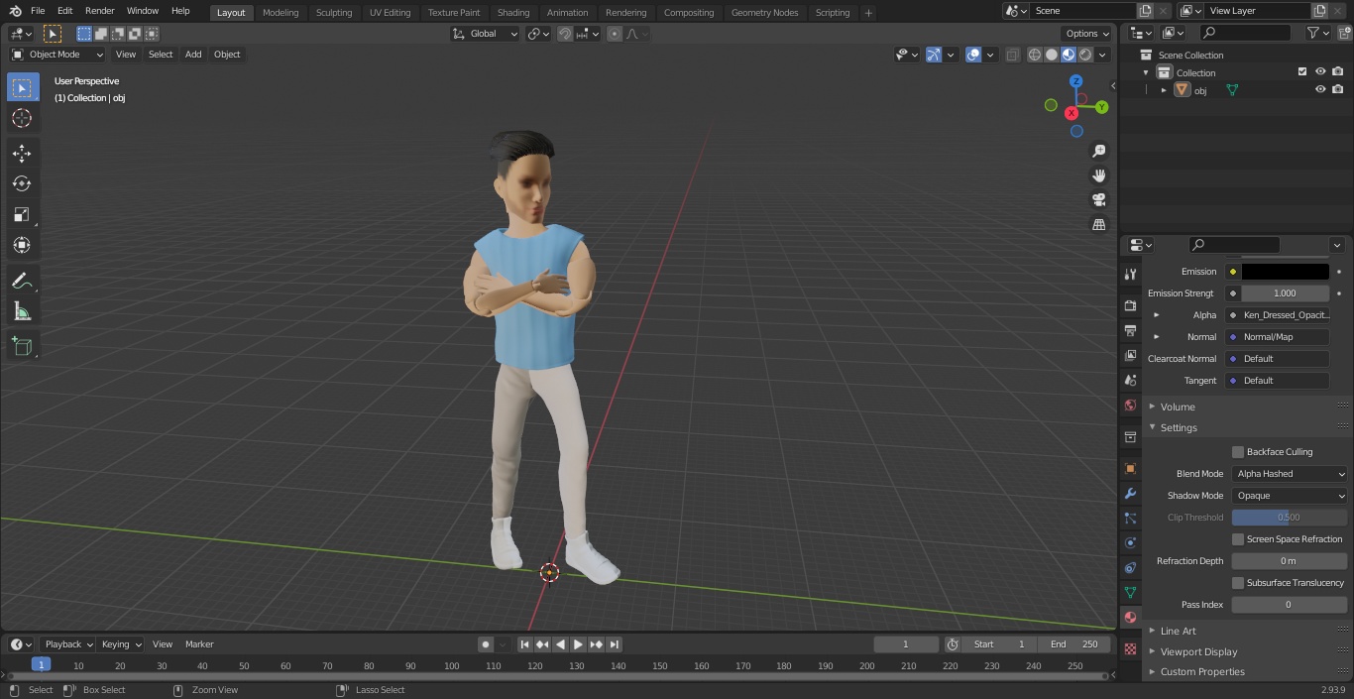Open the Keying popover
The height and width of the screenshot is (699, 1354).
tap(121, 644)
